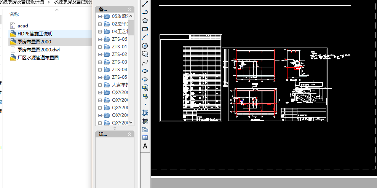Expand the ZTS-02 tree node
The height and width of the screenshot is (188, 377).
(x=100, y=54)
